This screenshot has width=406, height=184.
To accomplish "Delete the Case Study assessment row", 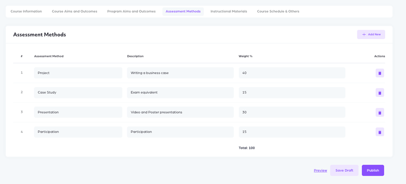I will click(379, 92).
